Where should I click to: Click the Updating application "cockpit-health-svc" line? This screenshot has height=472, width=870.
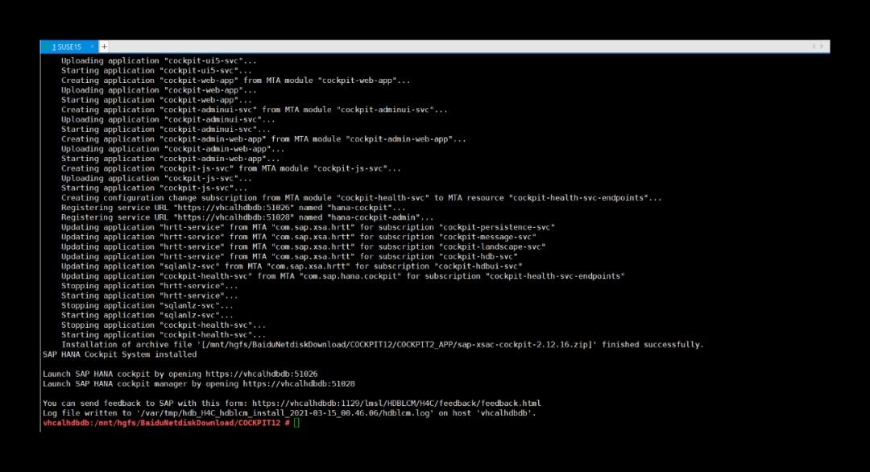(343, 276)
